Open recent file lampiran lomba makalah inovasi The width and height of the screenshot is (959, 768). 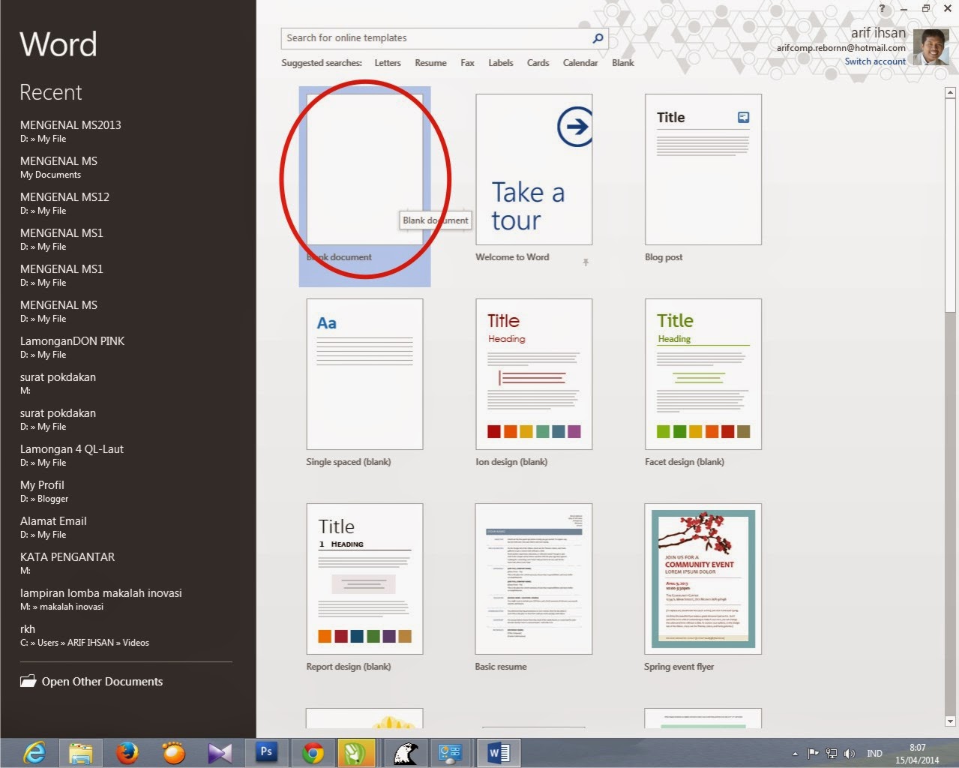[x=101, y=599]
